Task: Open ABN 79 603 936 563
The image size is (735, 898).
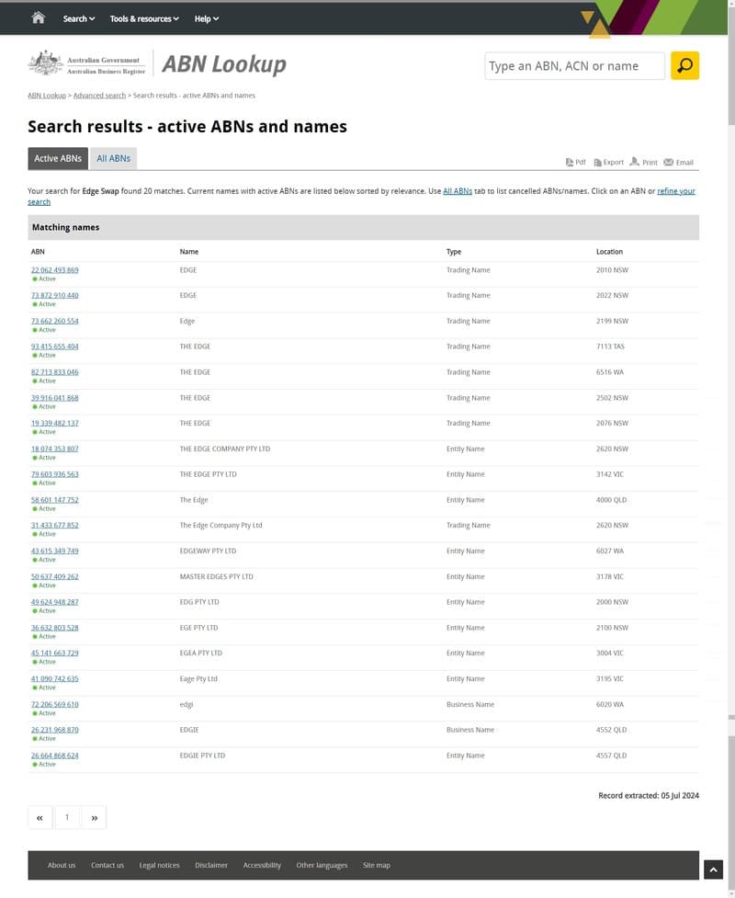Action: click(55, 474)
